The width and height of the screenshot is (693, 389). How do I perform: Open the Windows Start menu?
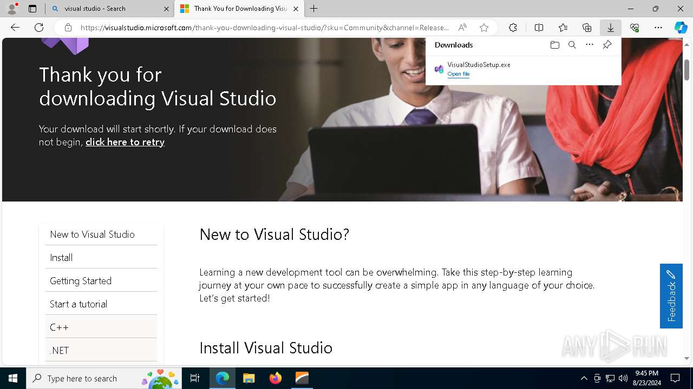tap(13, 378)
